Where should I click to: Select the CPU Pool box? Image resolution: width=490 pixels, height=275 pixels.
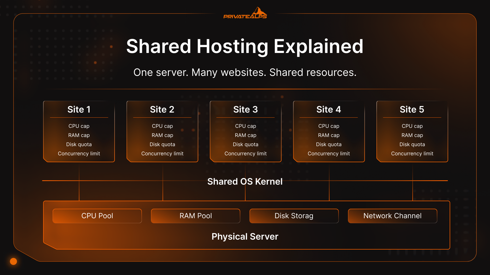tap(97, 216)
